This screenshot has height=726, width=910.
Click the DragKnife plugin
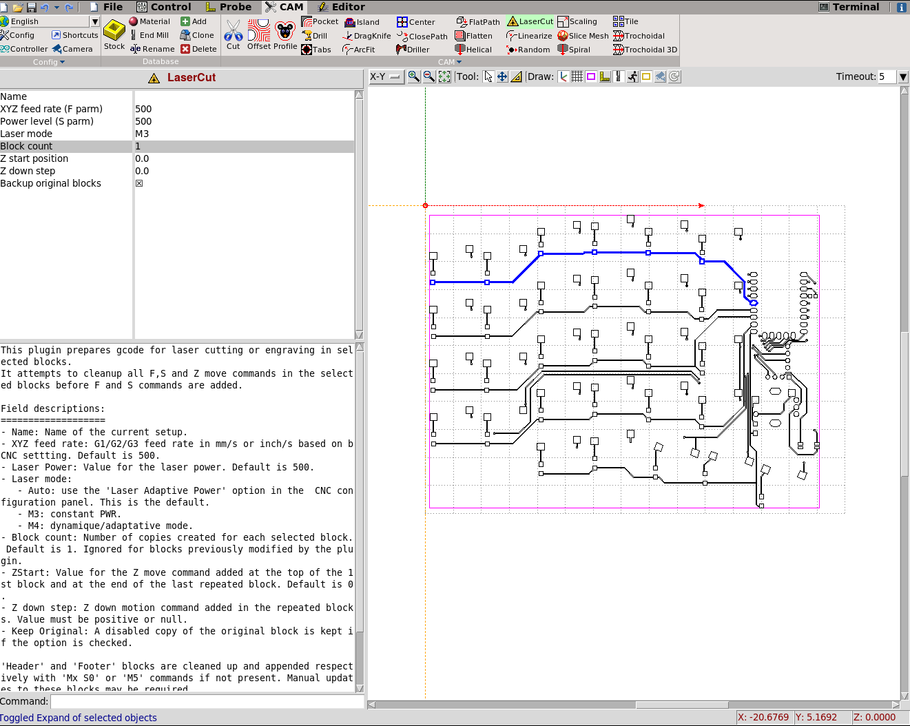[x=366, y=36]
